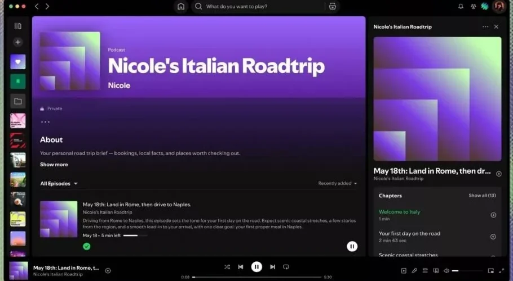Open the lyrics microphone icon

tap(414, 270)
